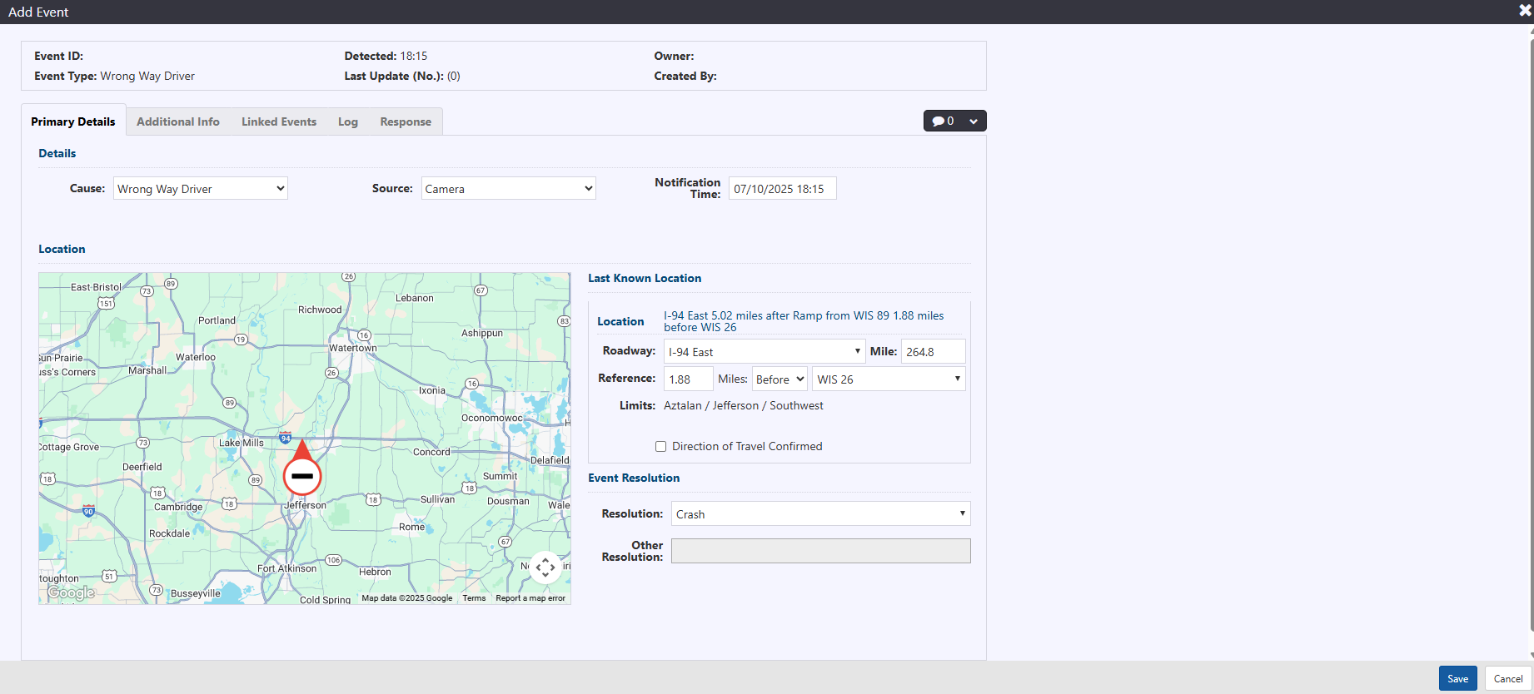Cancel adding the event

[x=1507, y=678]
